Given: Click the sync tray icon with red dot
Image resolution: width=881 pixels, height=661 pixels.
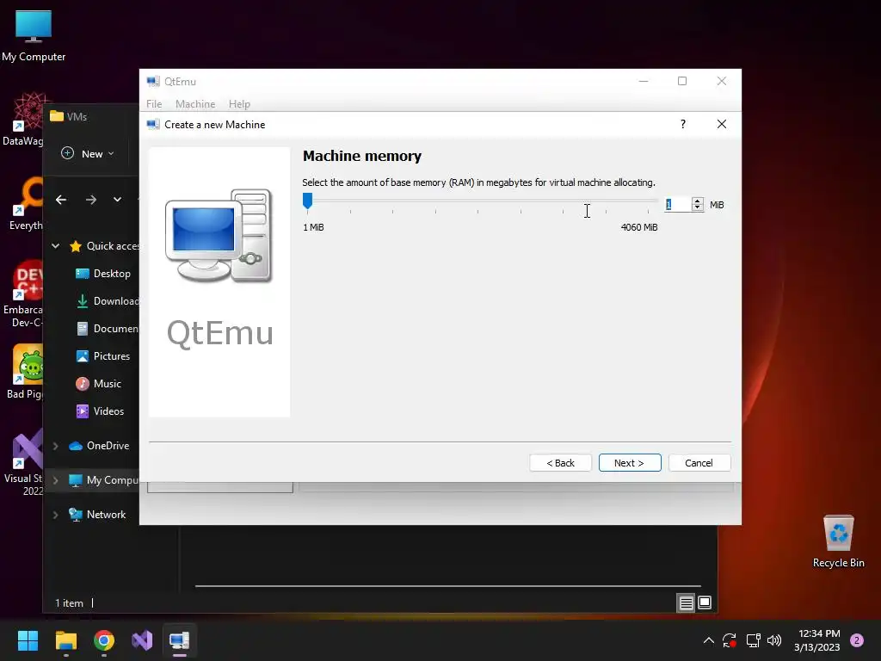Looking at the screenshot, I should (730, 640).
